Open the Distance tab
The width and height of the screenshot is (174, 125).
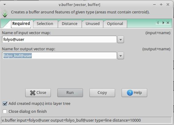(70, 24)
